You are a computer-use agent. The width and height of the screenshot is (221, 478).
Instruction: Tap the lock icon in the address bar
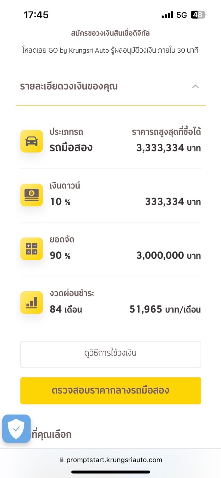(61, 460)
